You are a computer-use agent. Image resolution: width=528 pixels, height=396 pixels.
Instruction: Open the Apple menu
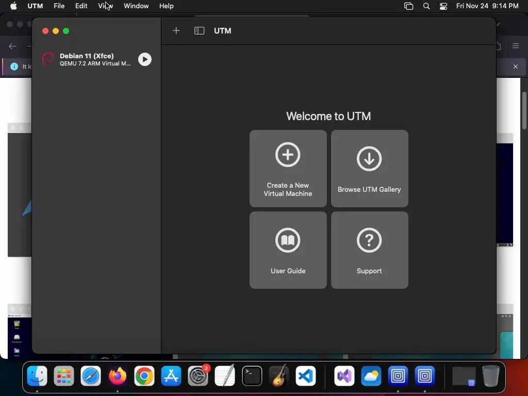[x=13, y=6]
